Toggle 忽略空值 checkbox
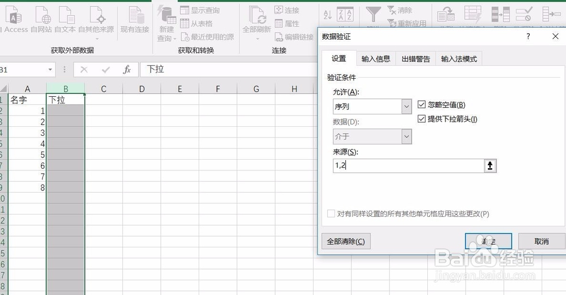 point(421,105)
